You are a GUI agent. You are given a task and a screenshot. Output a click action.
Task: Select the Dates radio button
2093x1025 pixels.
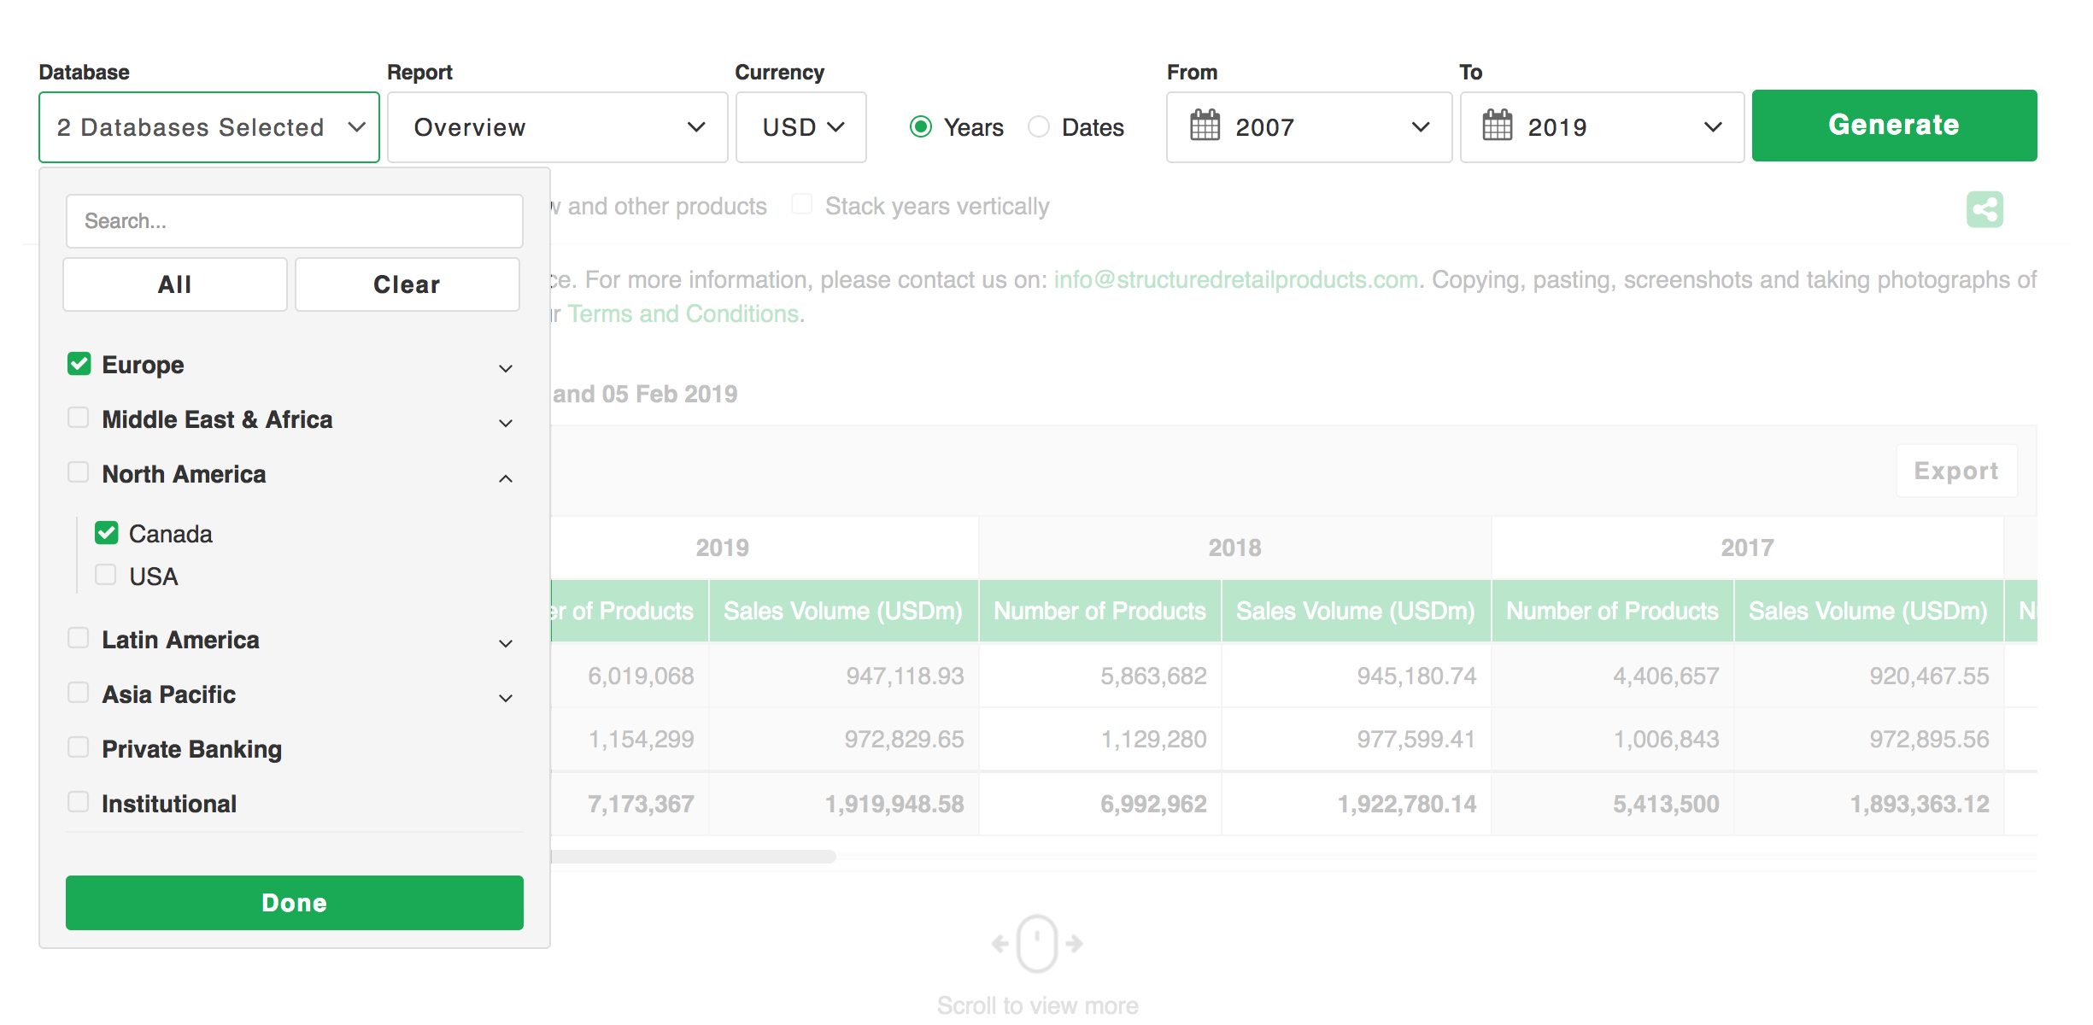pos(1039,126)
